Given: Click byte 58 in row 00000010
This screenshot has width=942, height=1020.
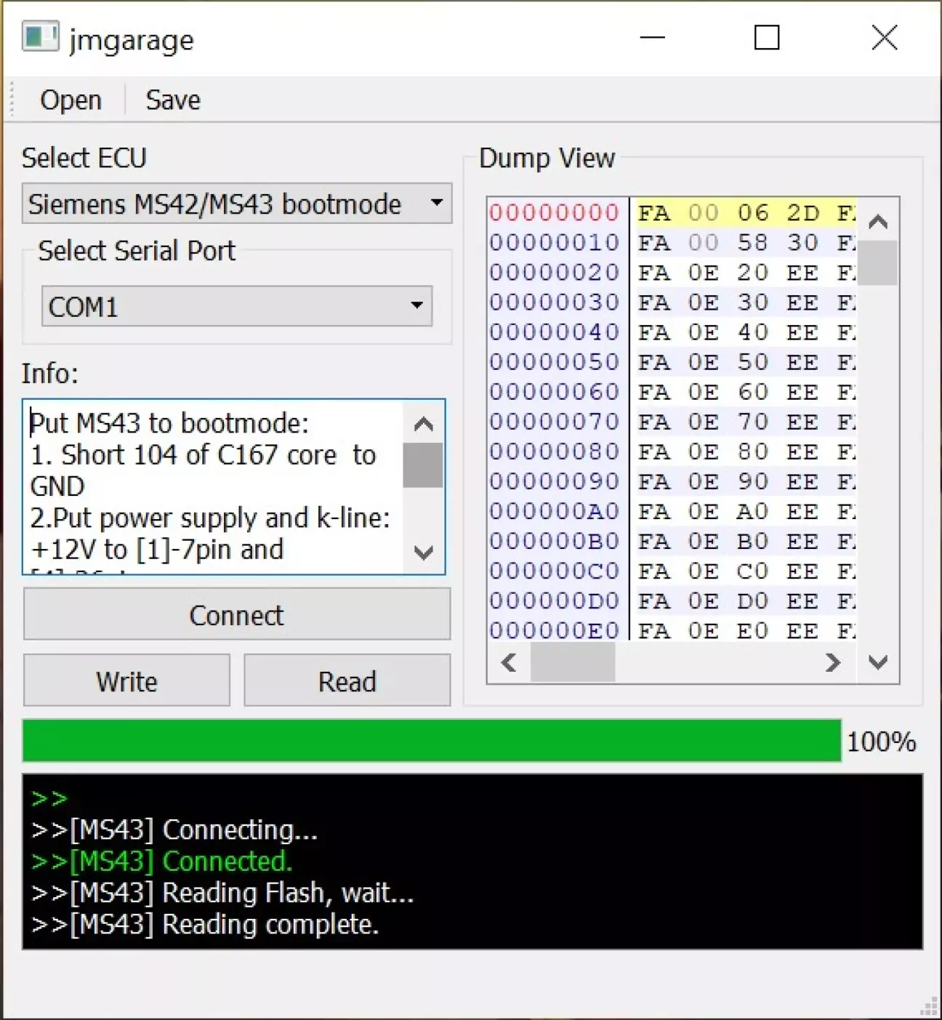Looking at the screenshot, I should point(753,242).
